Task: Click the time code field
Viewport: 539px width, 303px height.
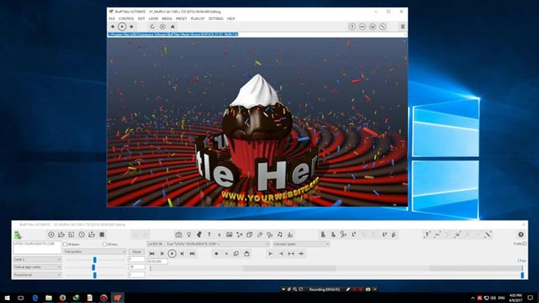Action: (157, 261)
